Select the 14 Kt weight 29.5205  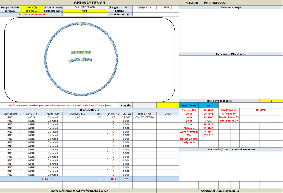point(208,117)
